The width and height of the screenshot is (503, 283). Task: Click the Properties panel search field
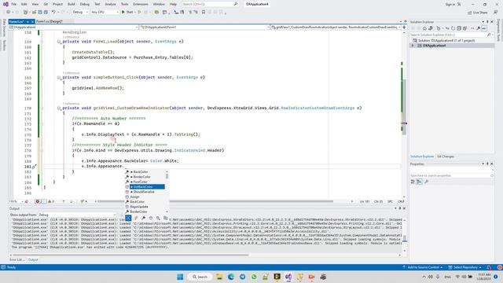451,176
